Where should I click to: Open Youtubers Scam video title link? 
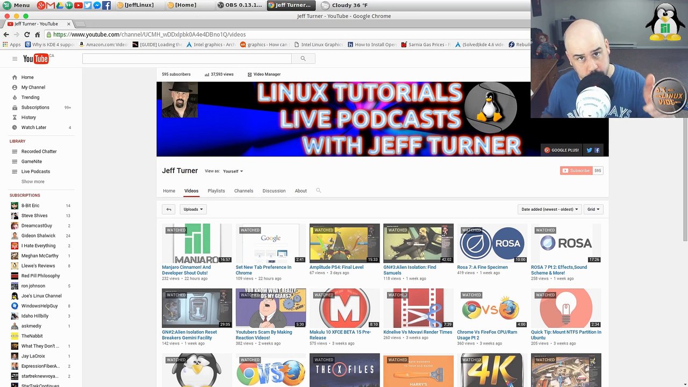pyautogui.click(x=264, y=335)
